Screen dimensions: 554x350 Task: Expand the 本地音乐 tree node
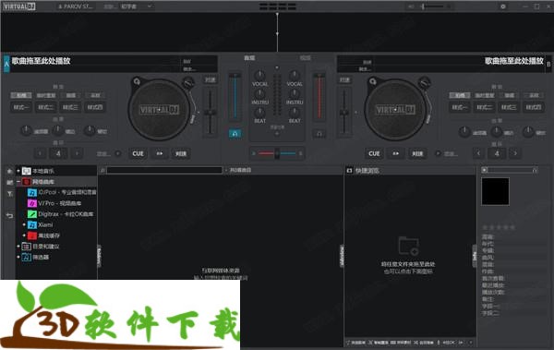pos(18,171)
